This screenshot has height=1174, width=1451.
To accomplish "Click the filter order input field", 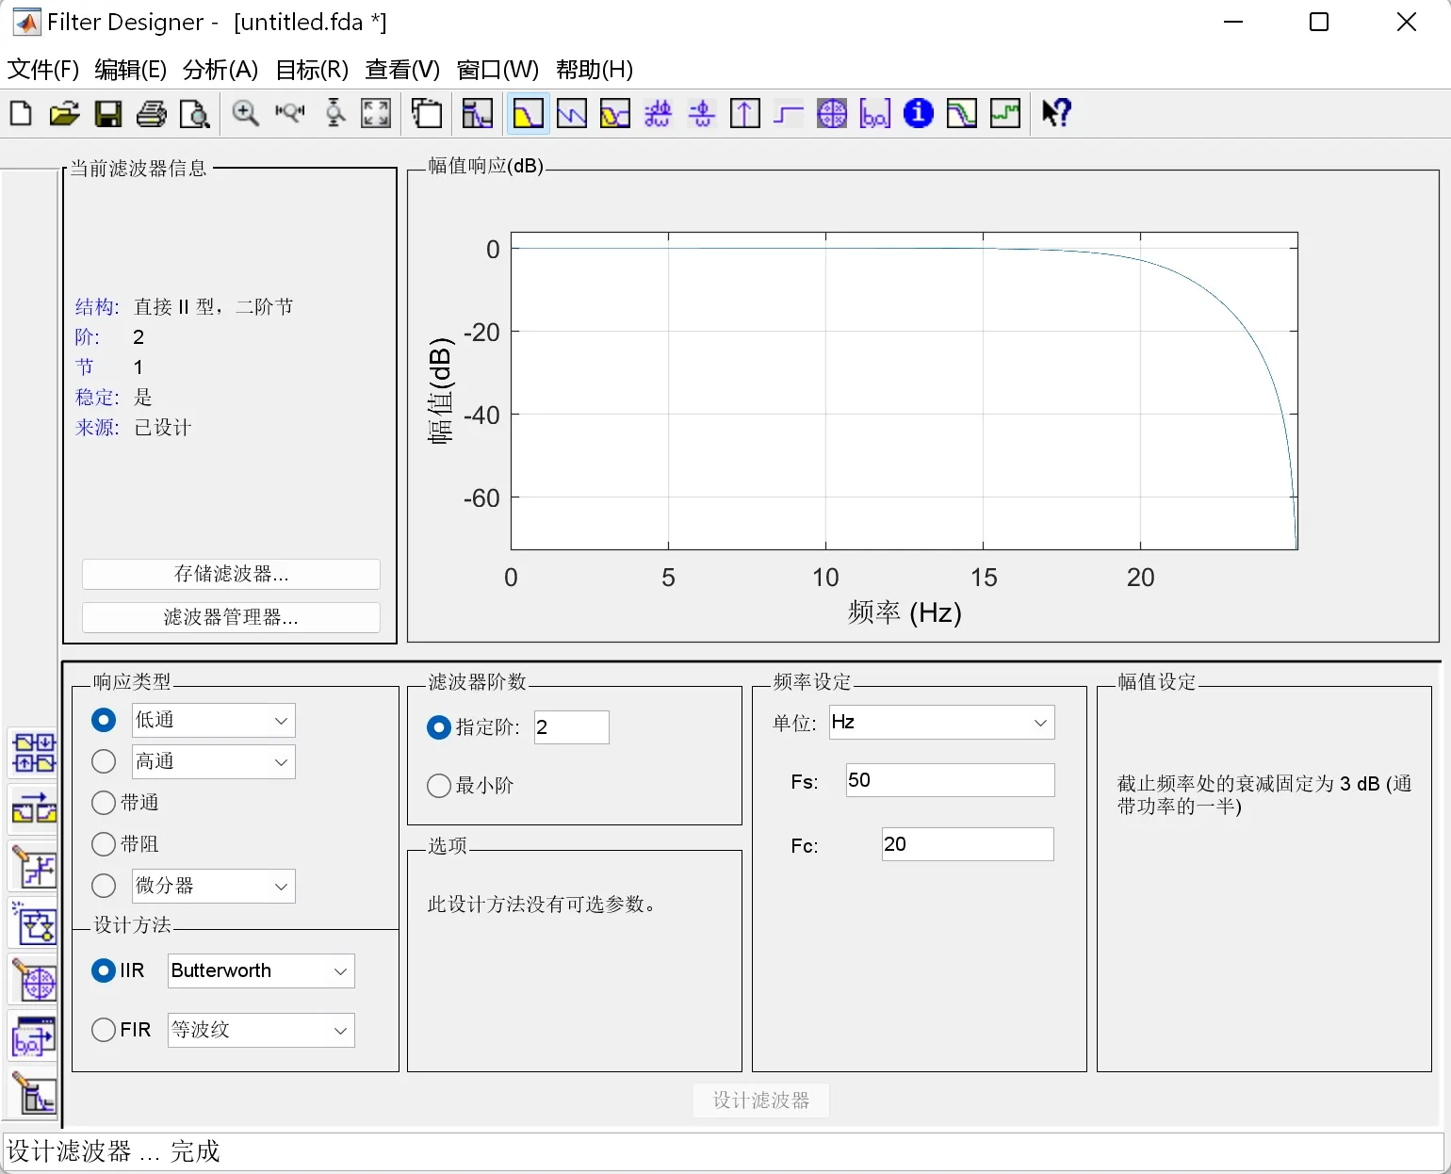I will (572, 727).
